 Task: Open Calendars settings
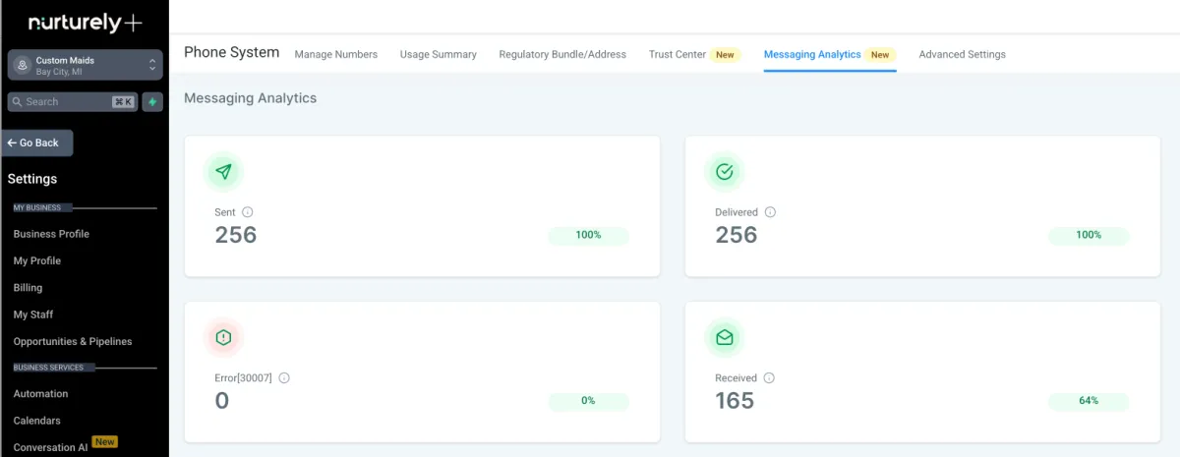pyautogui.click(x=37, y=421)
